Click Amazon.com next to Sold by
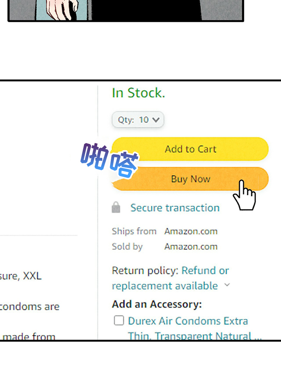 point(191,247)
